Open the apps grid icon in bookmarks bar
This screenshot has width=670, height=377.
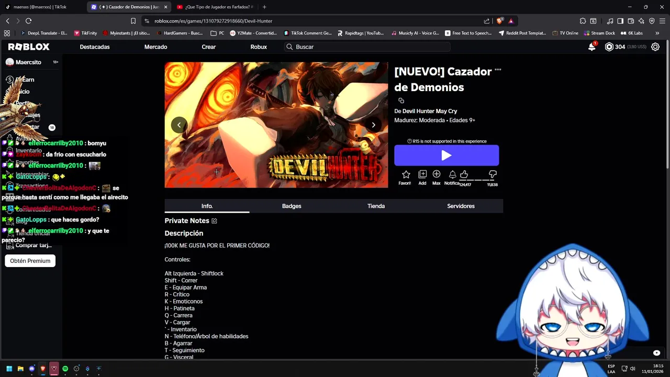[7, 33]
